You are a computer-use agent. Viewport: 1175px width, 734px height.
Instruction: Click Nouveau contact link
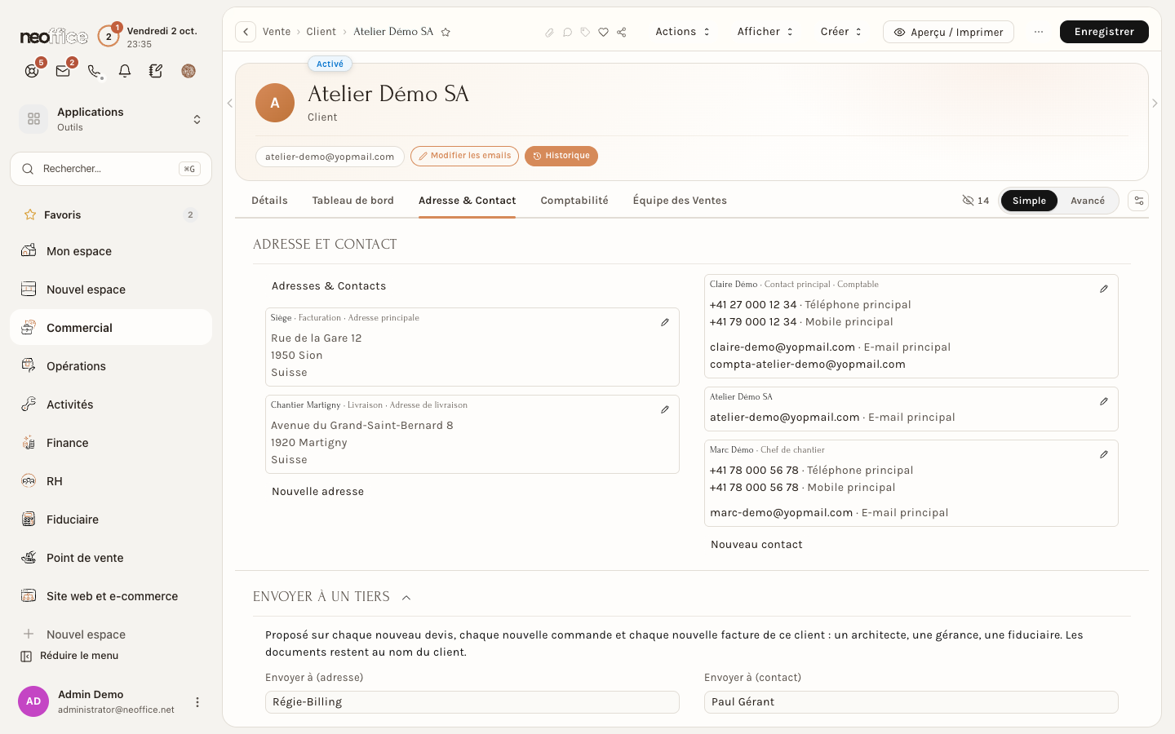(x=756, y=545)
